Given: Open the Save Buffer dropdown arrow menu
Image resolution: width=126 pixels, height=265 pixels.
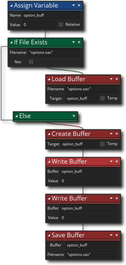Looking at the screenshot, I should tap(111, 235).
